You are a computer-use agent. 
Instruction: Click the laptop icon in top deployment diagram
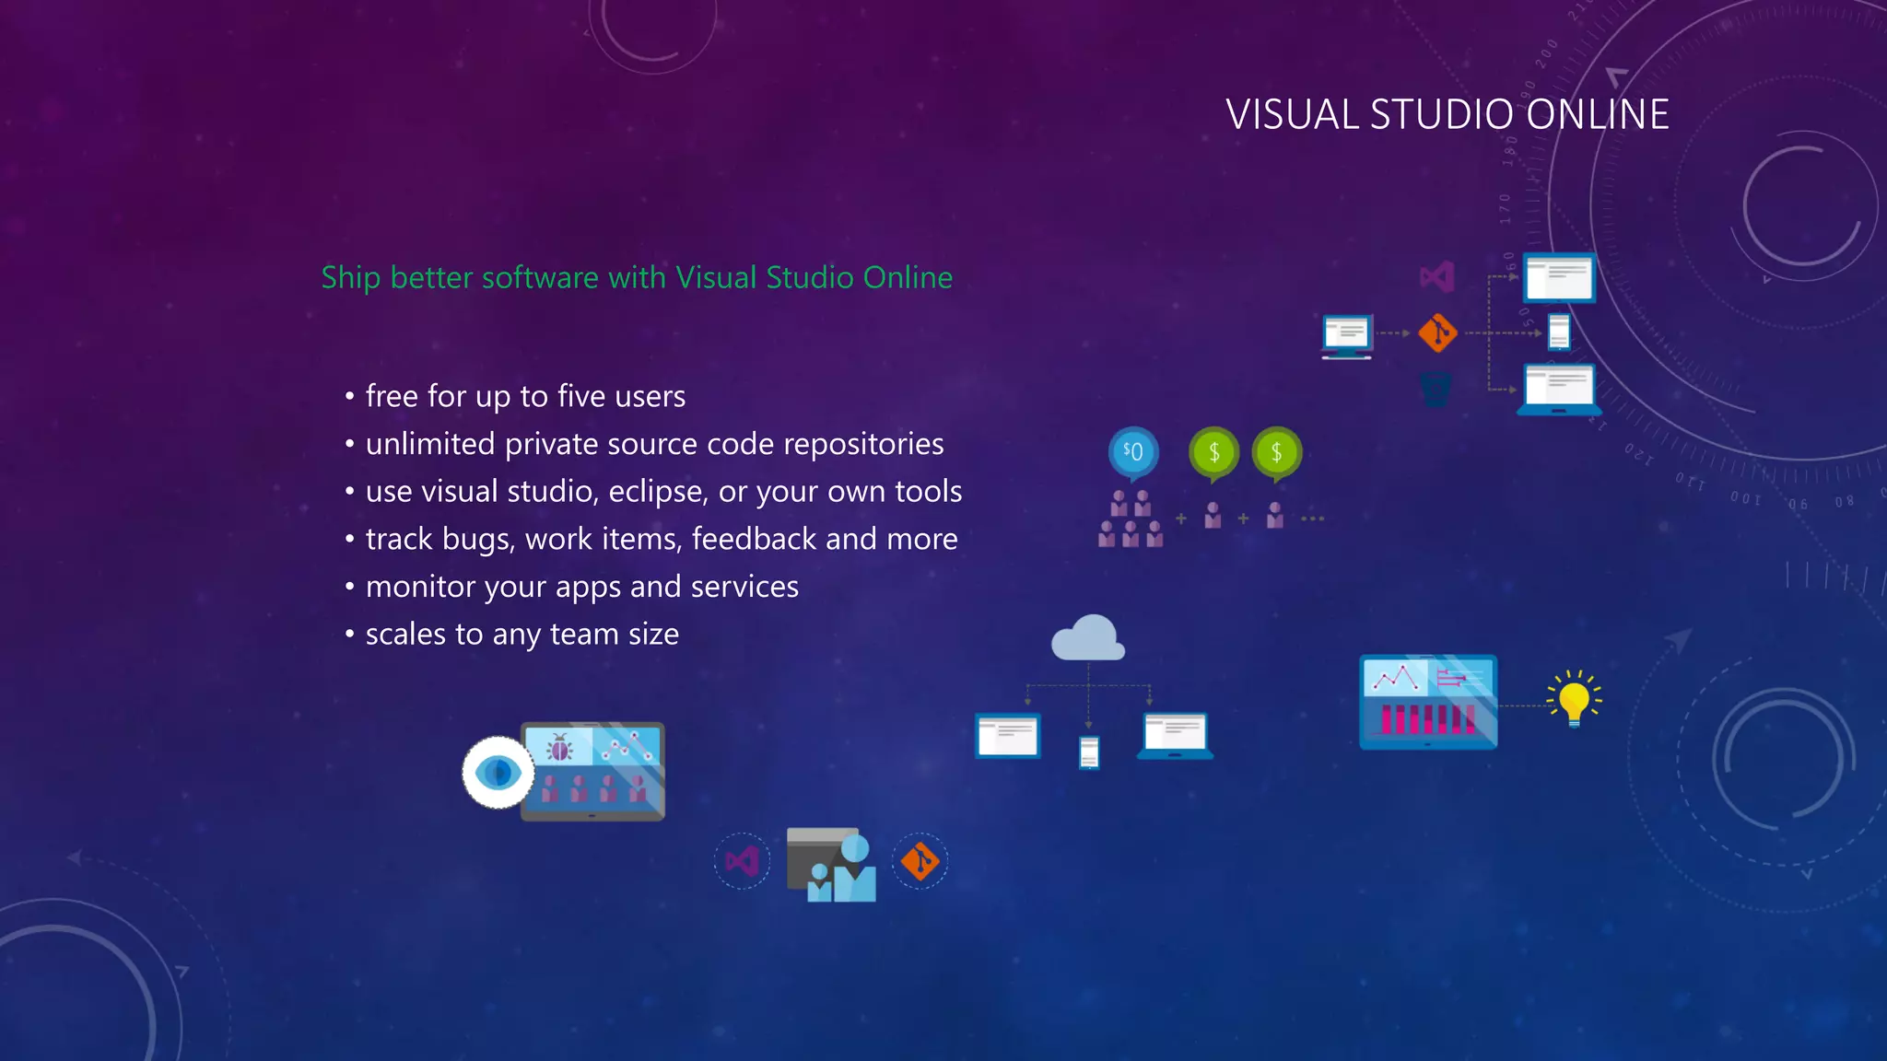click(1559, 390)
